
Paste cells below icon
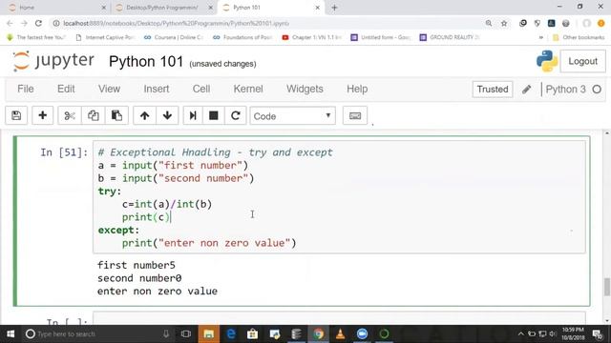pos(116,115)
